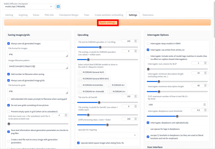
Task: Click the maximum description length slider
Action: click(x=177, y=91)
